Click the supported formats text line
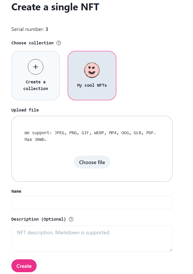This screenshot has width=193, height=274. click(x=90, y=133)
